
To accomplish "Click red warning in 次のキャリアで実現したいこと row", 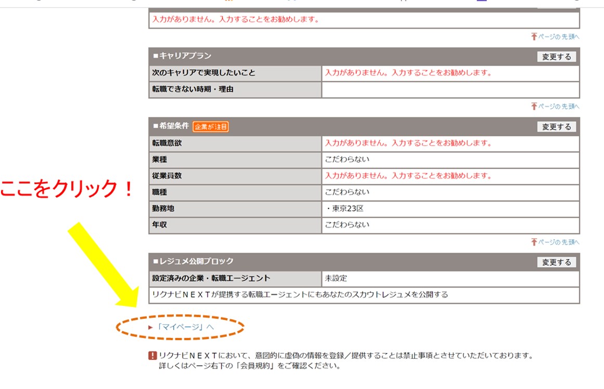I will tap(408, 73).
